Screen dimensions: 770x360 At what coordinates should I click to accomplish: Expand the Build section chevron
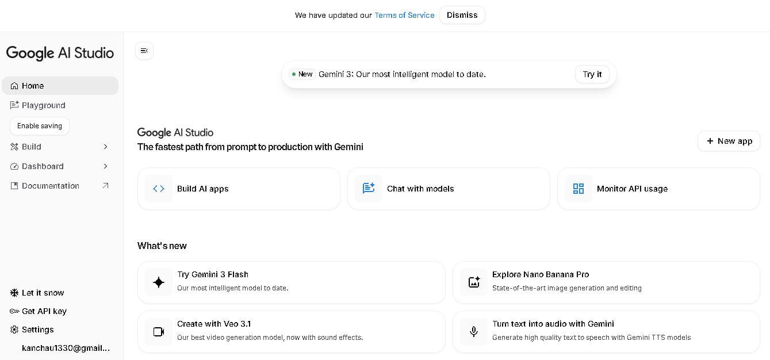coord(105,147)
